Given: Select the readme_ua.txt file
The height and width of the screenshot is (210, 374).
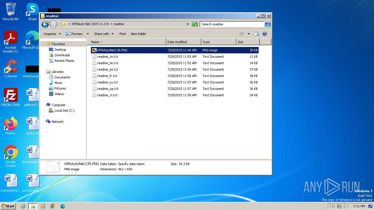Looking at the screenshot, I should coord(175,89).
